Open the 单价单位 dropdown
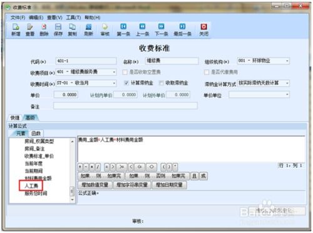Viewport: 313px width, 233px height. click(x=287, y=95)
